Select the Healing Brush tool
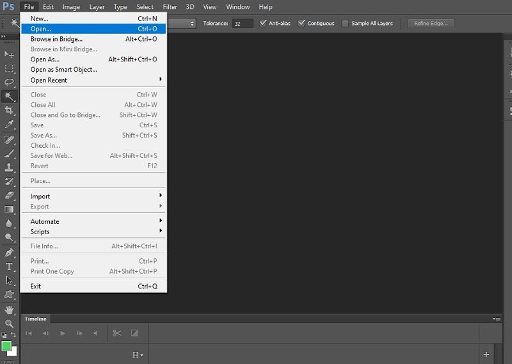The image size is (512, 364). pyautogui.click(x=9, y=139)
